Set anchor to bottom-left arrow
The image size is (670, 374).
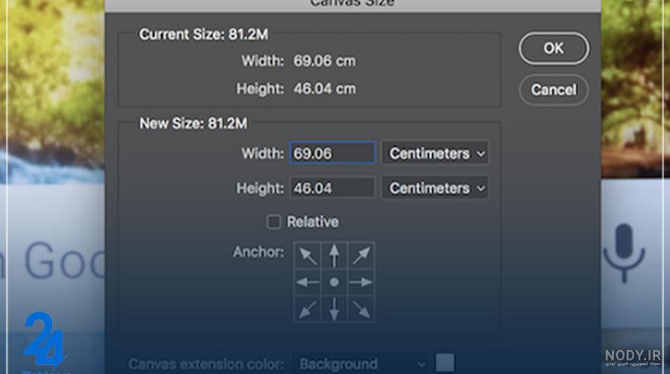(307, 309)
